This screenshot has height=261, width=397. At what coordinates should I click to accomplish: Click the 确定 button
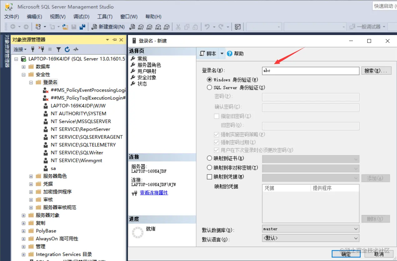[346, 254]
